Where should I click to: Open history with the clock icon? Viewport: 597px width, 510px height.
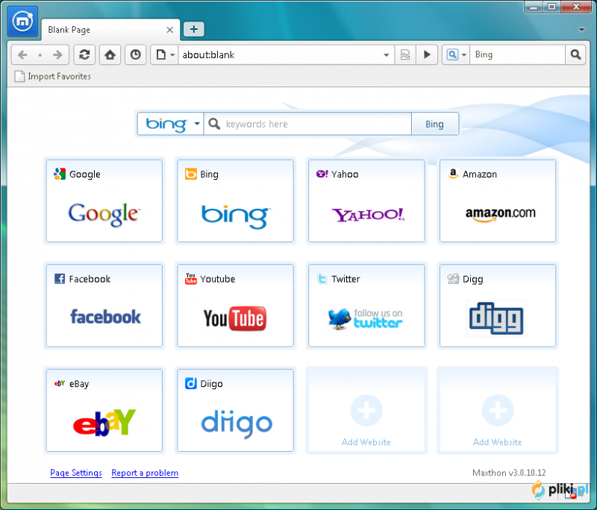(136, 54)
